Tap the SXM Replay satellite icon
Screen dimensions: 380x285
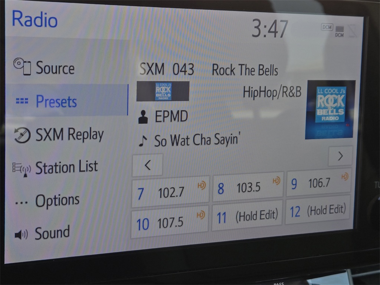pos(22,135)
